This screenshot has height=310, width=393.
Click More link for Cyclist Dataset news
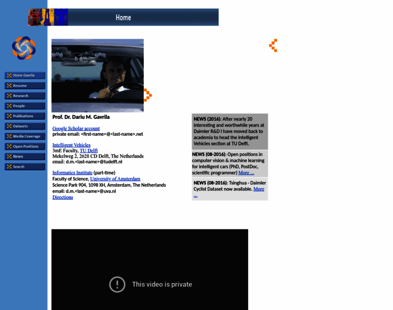click(x=259, y=189)
